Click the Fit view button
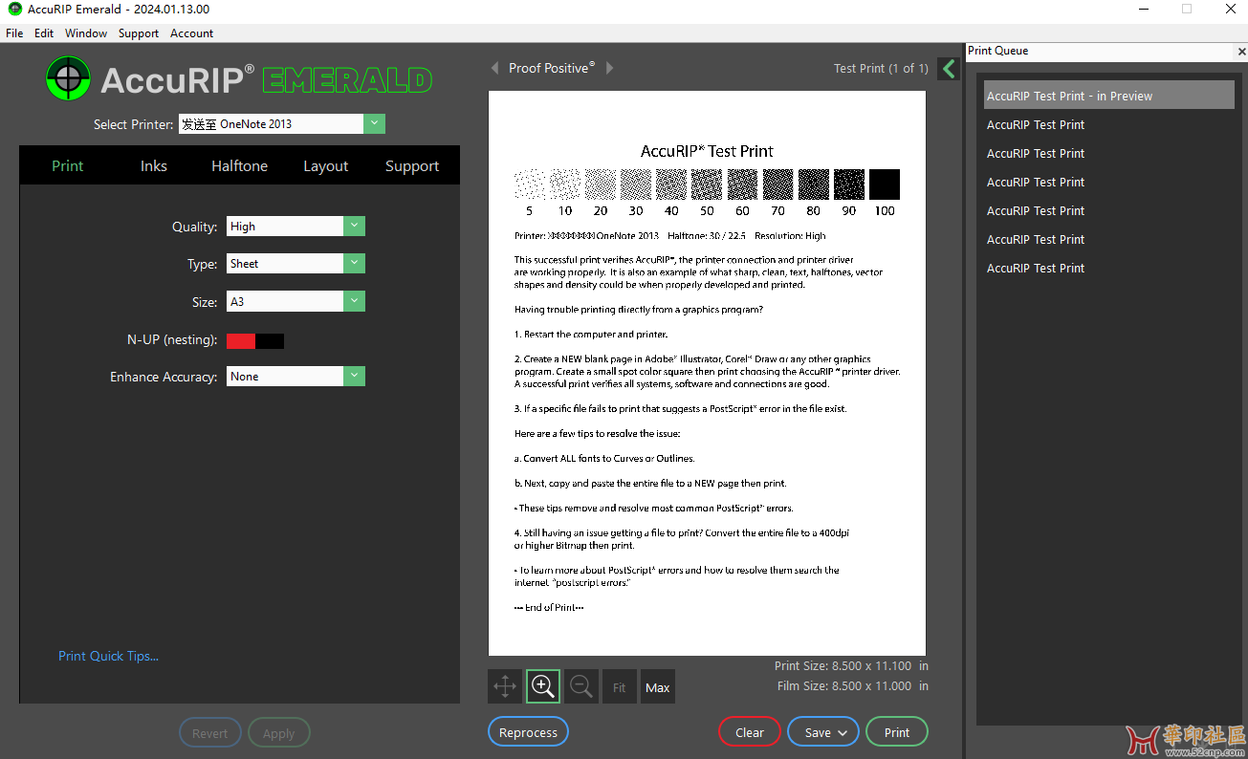1248x759 pixels. pyautogui.click(x=620, y=686)
